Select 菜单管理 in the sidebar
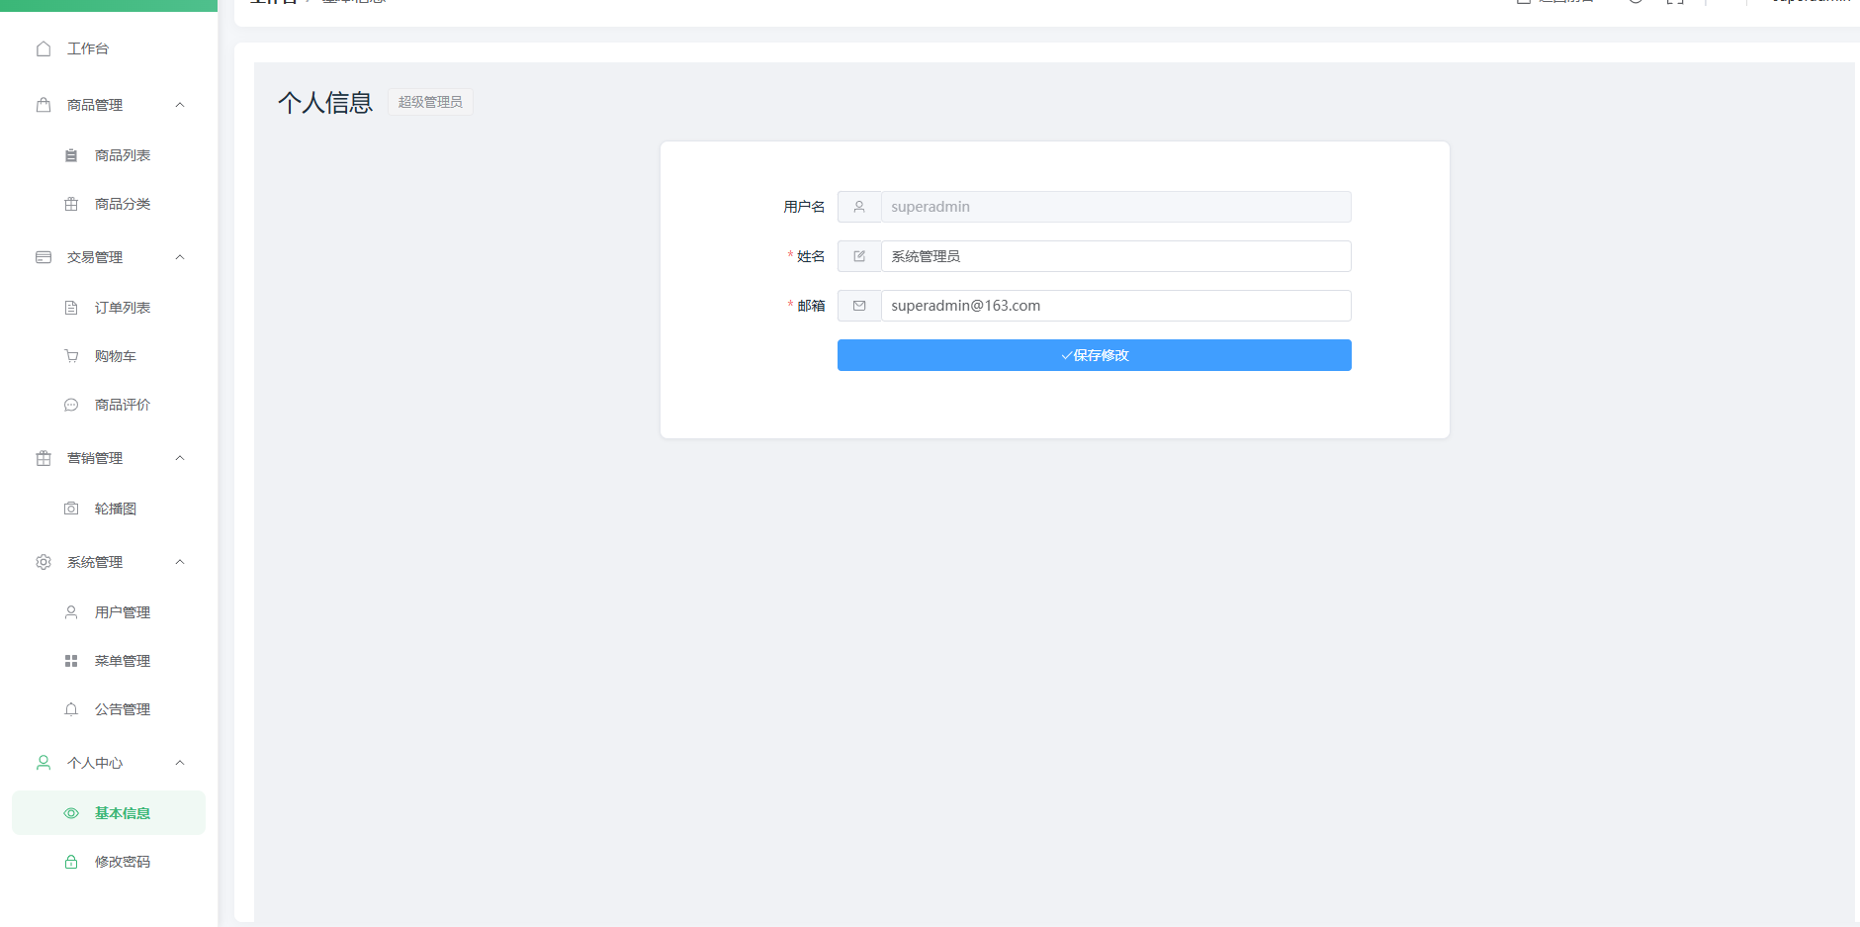This screenshot has width=1860, height=927. 122,661
